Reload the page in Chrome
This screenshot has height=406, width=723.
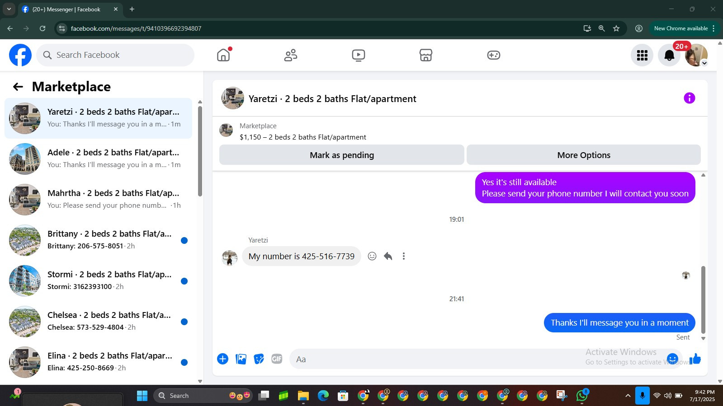(43, 28)
